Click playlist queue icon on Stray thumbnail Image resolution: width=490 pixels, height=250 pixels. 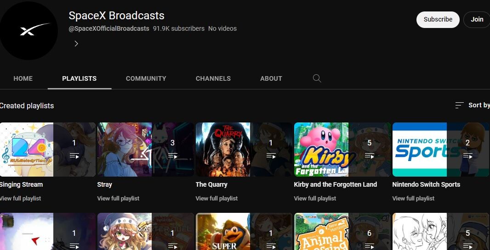coord(172,156)
